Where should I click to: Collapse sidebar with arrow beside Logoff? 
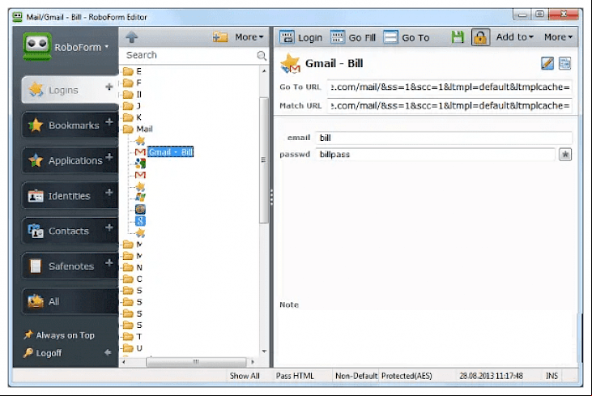pos(108,352)
